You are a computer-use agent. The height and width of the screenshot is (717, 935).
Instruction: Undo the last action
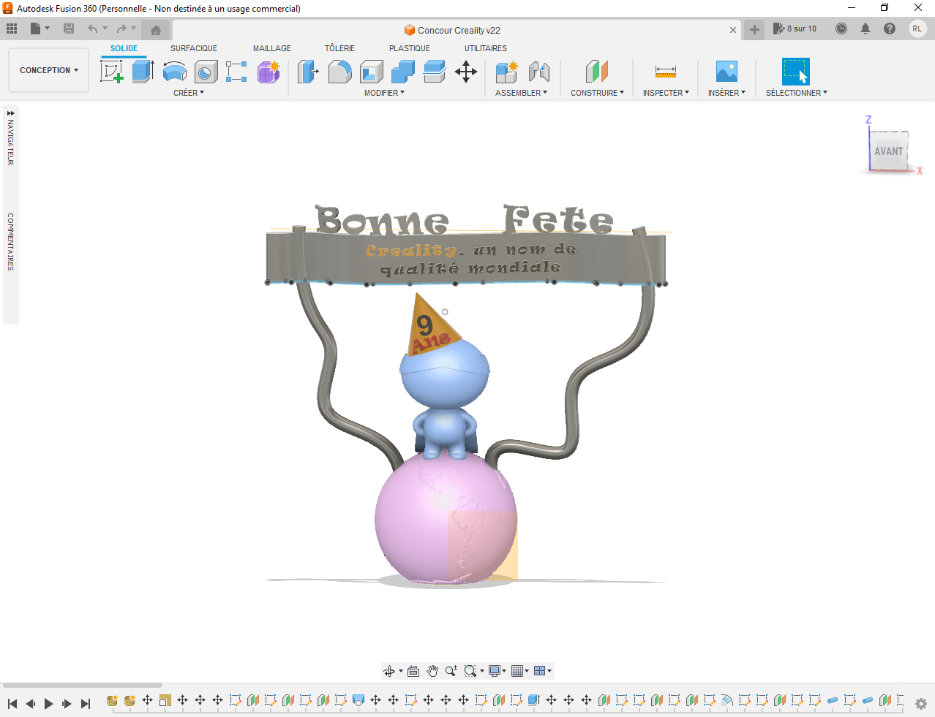tap(92, 29)
